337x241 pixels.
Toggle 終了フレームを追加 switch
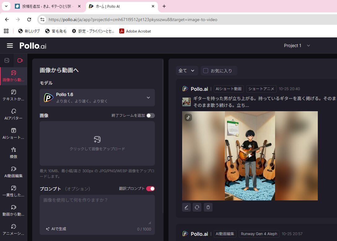coord(151,116)
